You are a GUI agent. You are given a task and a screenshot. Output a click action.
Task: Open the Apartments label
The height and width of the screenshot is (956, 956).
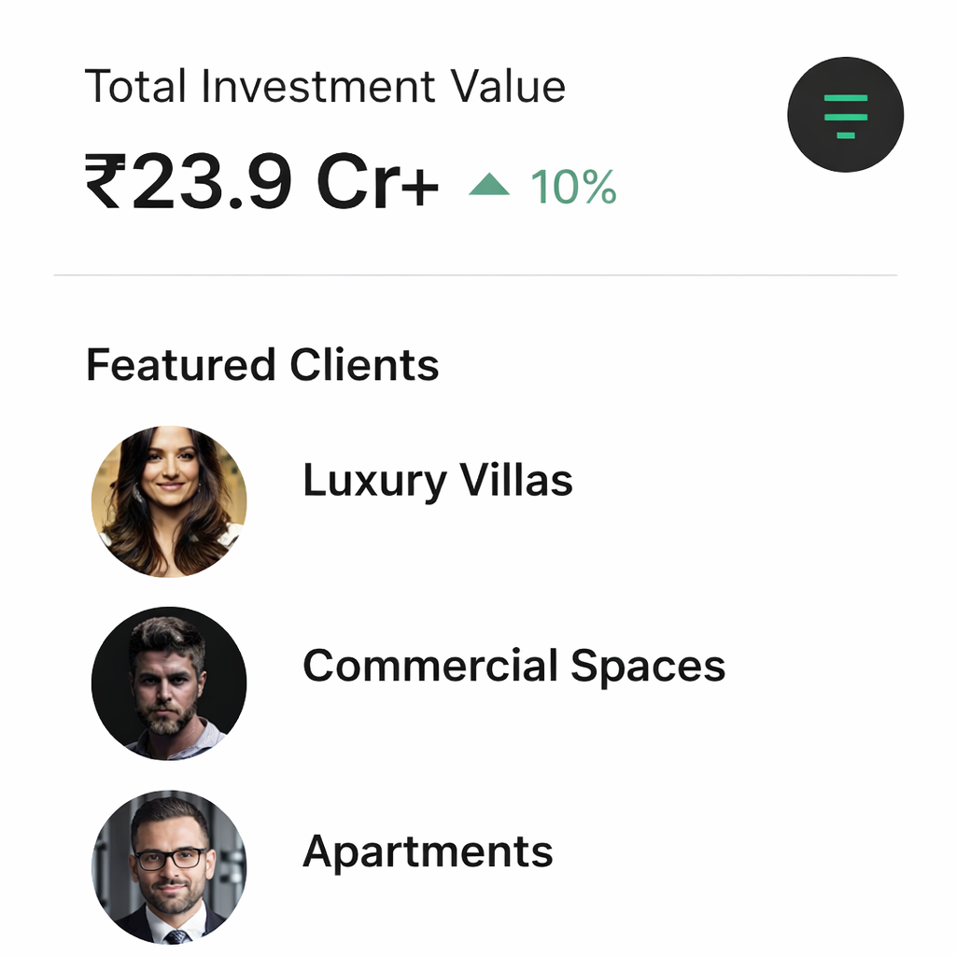[428, 852]
